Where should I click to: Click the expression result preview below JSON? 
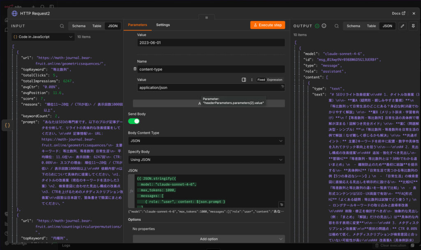point(206,212)
